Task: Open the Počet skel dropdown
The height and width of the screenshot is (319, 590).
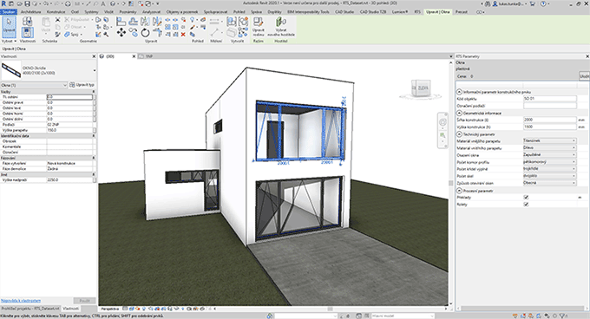Action: (549, 176)
